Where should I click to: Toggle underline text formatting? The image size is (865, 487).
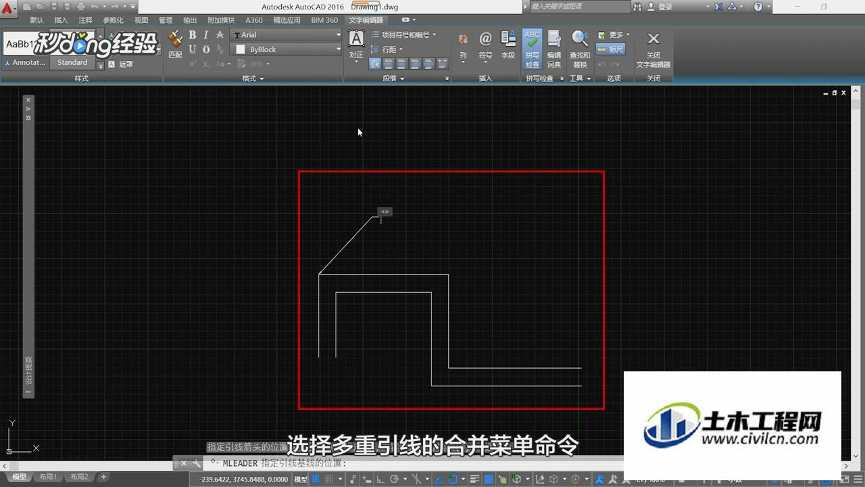193,49
